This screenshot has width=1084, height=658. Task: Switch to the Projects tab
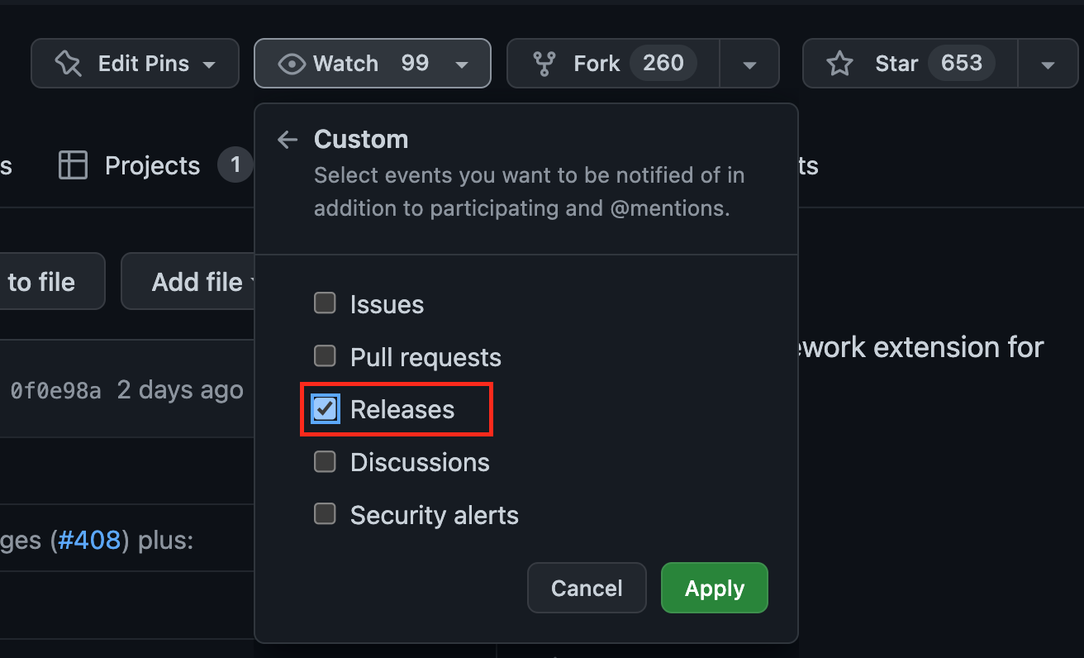point(151,165)
